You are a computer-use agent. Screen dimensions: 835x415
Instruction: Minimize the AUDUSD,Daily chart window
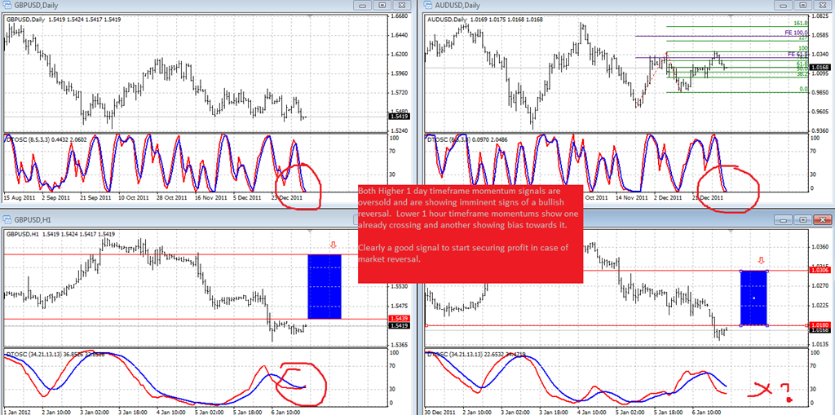point(785,6)
